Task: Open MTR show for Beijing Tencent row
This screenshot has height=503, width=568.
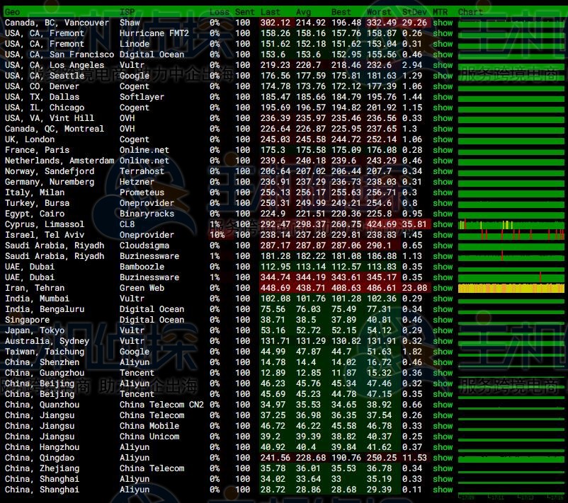Action: (443, 394)
